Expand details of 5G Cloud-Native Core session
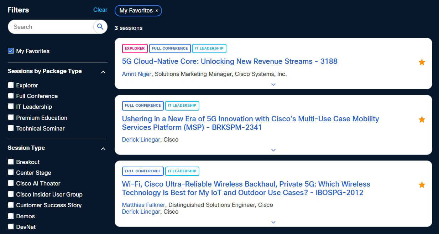This screenshot has height=234, width=439. (x=273, y=85)
